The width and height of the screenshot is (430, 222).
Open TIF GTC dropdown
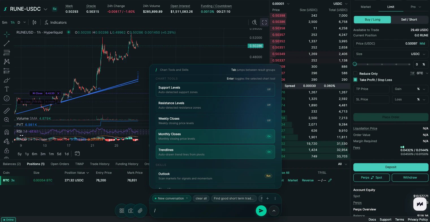tap(423, 73)
